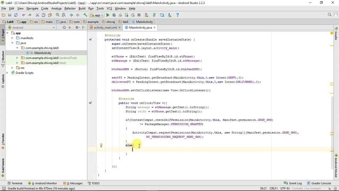
Task: Click the intention lightbulb in editor gutter
Action: [101, 145]
